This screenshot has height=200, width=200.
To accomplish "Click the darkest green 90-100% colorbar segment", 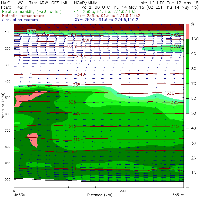I will click(187, 46).
